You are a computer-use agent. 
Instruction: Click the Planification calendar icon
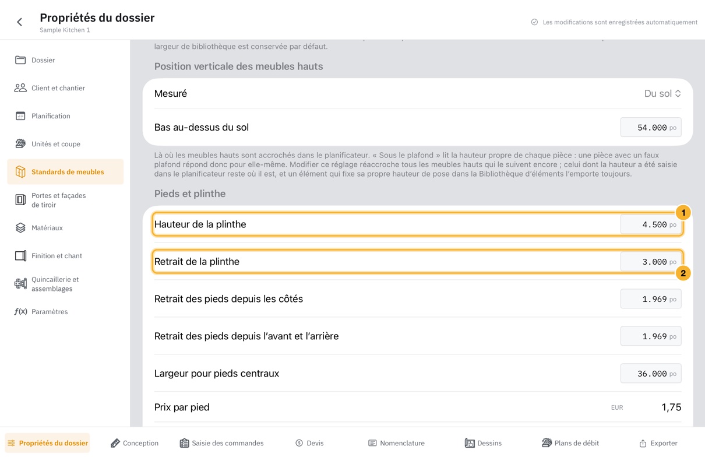[x=20, y=116]
